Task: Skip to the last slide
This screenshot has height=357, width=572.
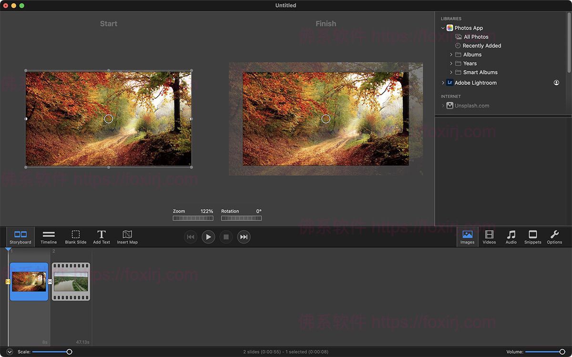Action: click(x=244, y=237)
